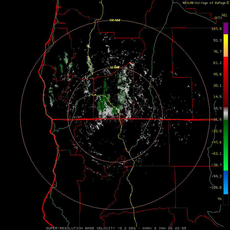230x230 pixels.
Task: Click the -47.6 velocity scale value
Action: tap(216, 142)
